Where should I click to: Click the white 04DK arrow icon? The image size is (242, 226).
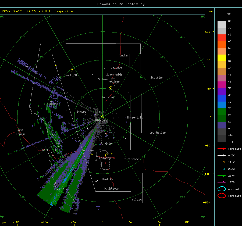(x=222, y=155)
